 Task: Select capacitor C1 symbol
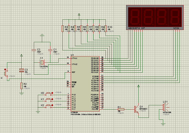point(50,50)
